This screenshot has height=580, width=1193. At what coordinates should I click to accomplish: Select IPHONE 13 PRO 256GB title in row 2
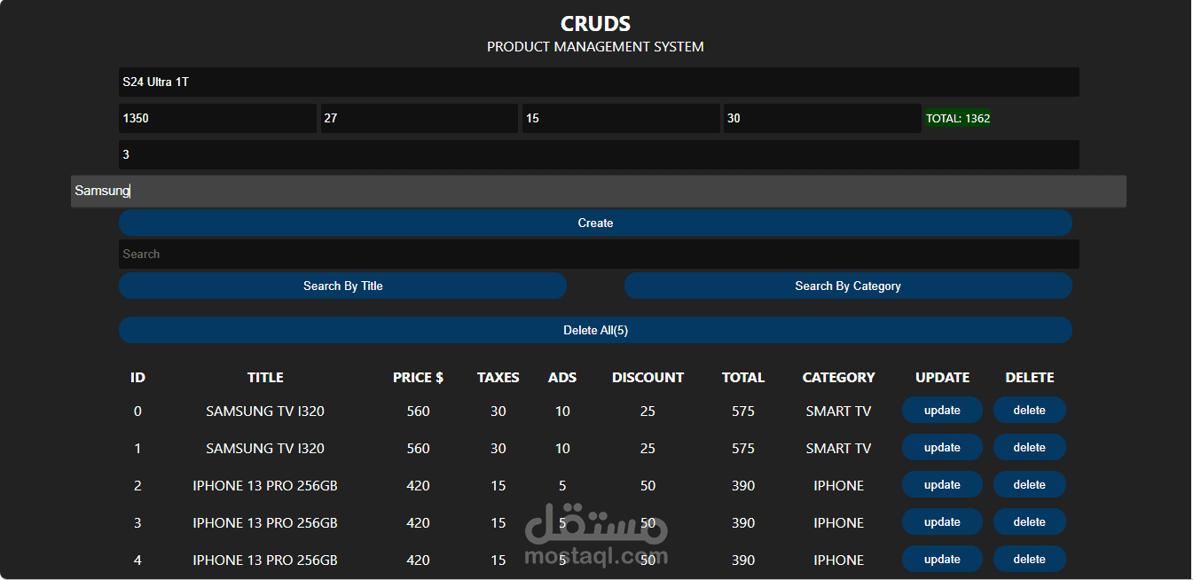[265, 486]
